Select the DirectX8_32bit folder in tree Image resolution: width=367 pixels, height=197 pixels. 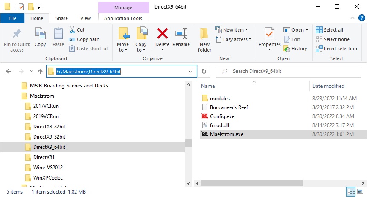click(49, 126)
